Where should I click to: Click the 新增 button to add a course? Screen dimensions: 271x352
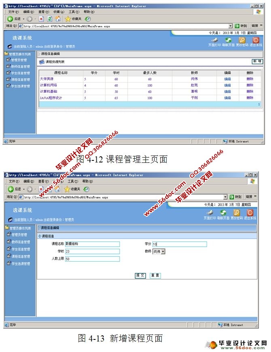click(x=257, y=62)
